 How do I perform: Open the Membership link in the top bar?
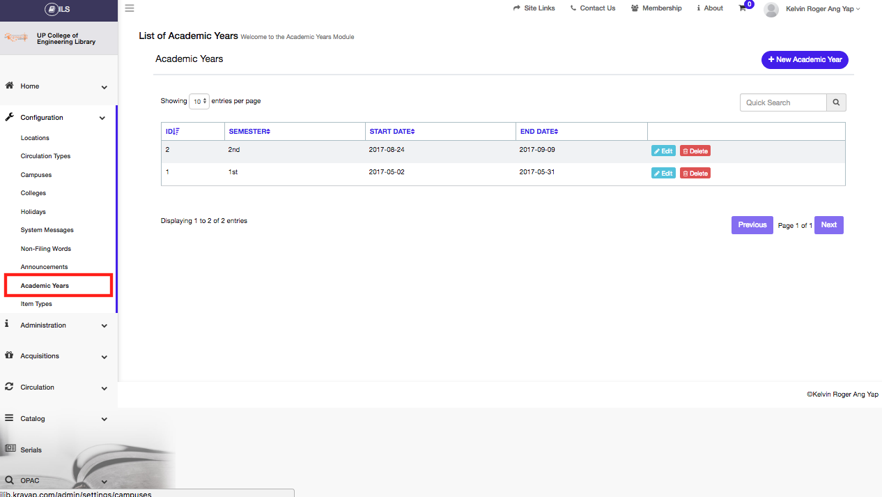[656, 8]
